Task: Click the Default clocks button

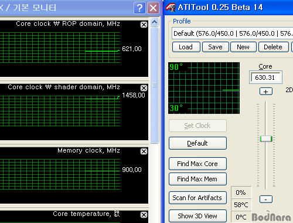Action: 197,143
